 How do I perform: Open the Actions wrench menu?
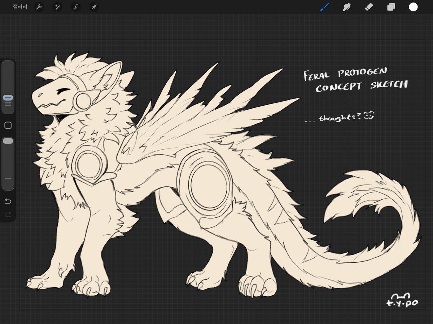click(x=39, y=7)
